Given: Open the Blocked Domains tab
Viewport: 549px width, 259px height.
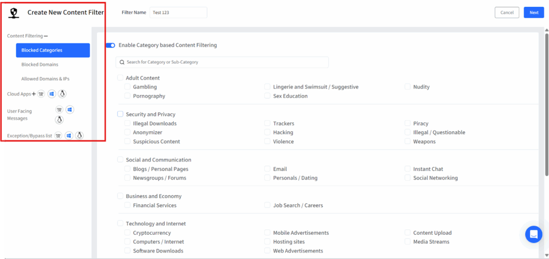Looking at the screenshot, I should (x=40, y=64).
